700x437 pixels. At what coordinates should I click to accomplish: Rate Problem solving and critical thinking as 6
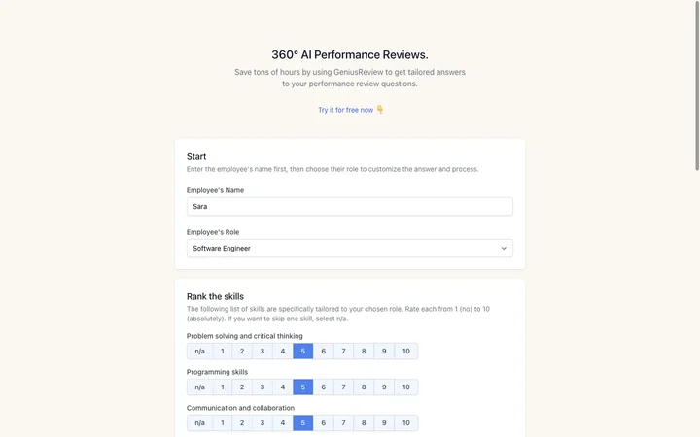[x=323, y=351]
